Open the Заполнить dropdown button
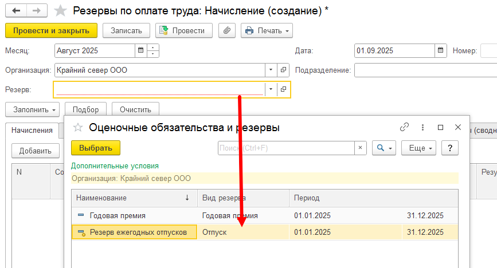 (x=32, y=109)
